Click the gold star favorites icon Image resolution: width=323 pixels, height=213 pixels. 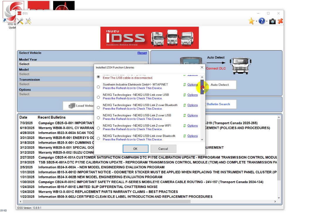251,21
